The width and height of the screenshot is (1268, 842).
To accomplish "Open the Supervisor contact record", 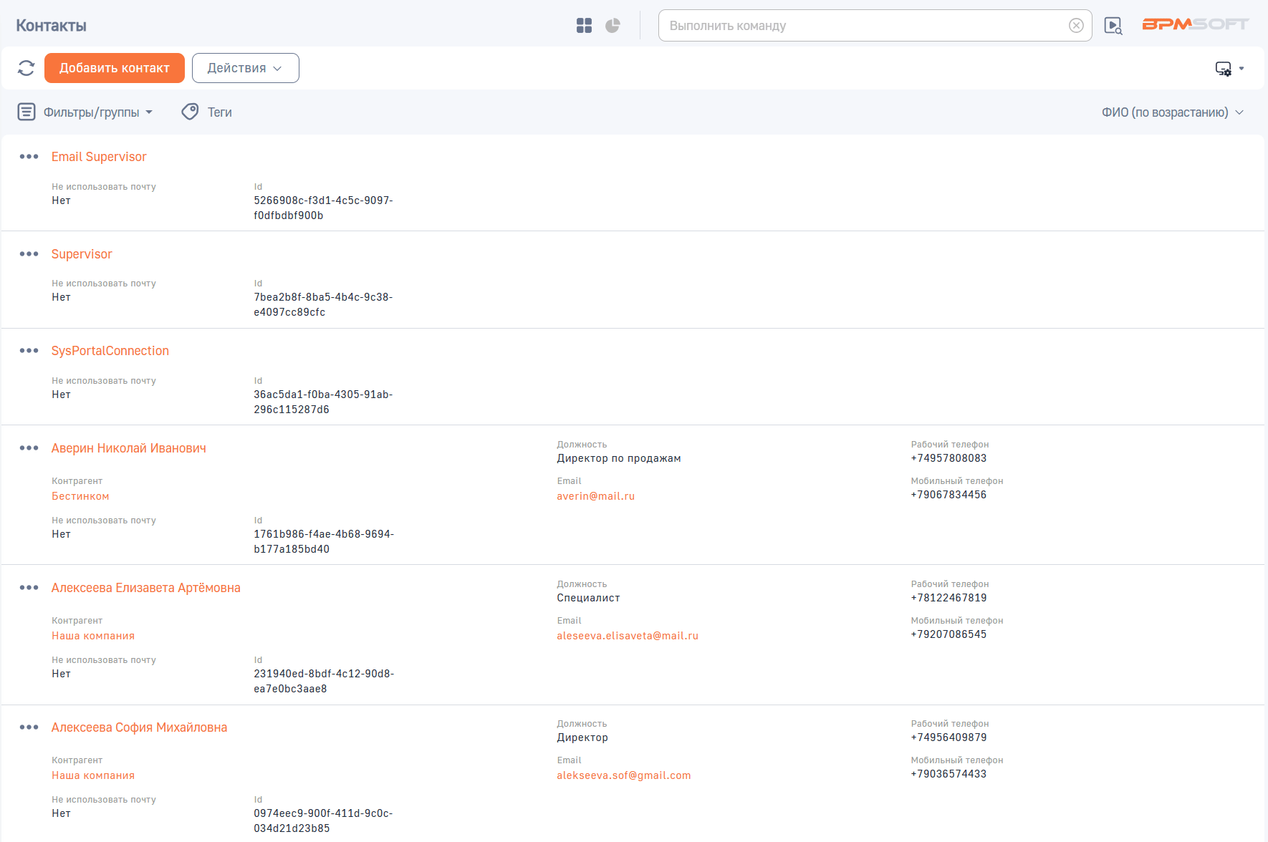I will pos(82,254).
